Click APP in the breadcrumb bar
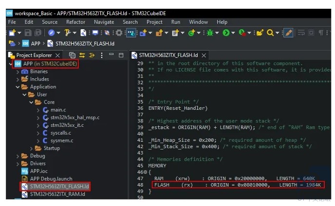The image size is (335, 206). pyautogui.click(x=36, y=44)
